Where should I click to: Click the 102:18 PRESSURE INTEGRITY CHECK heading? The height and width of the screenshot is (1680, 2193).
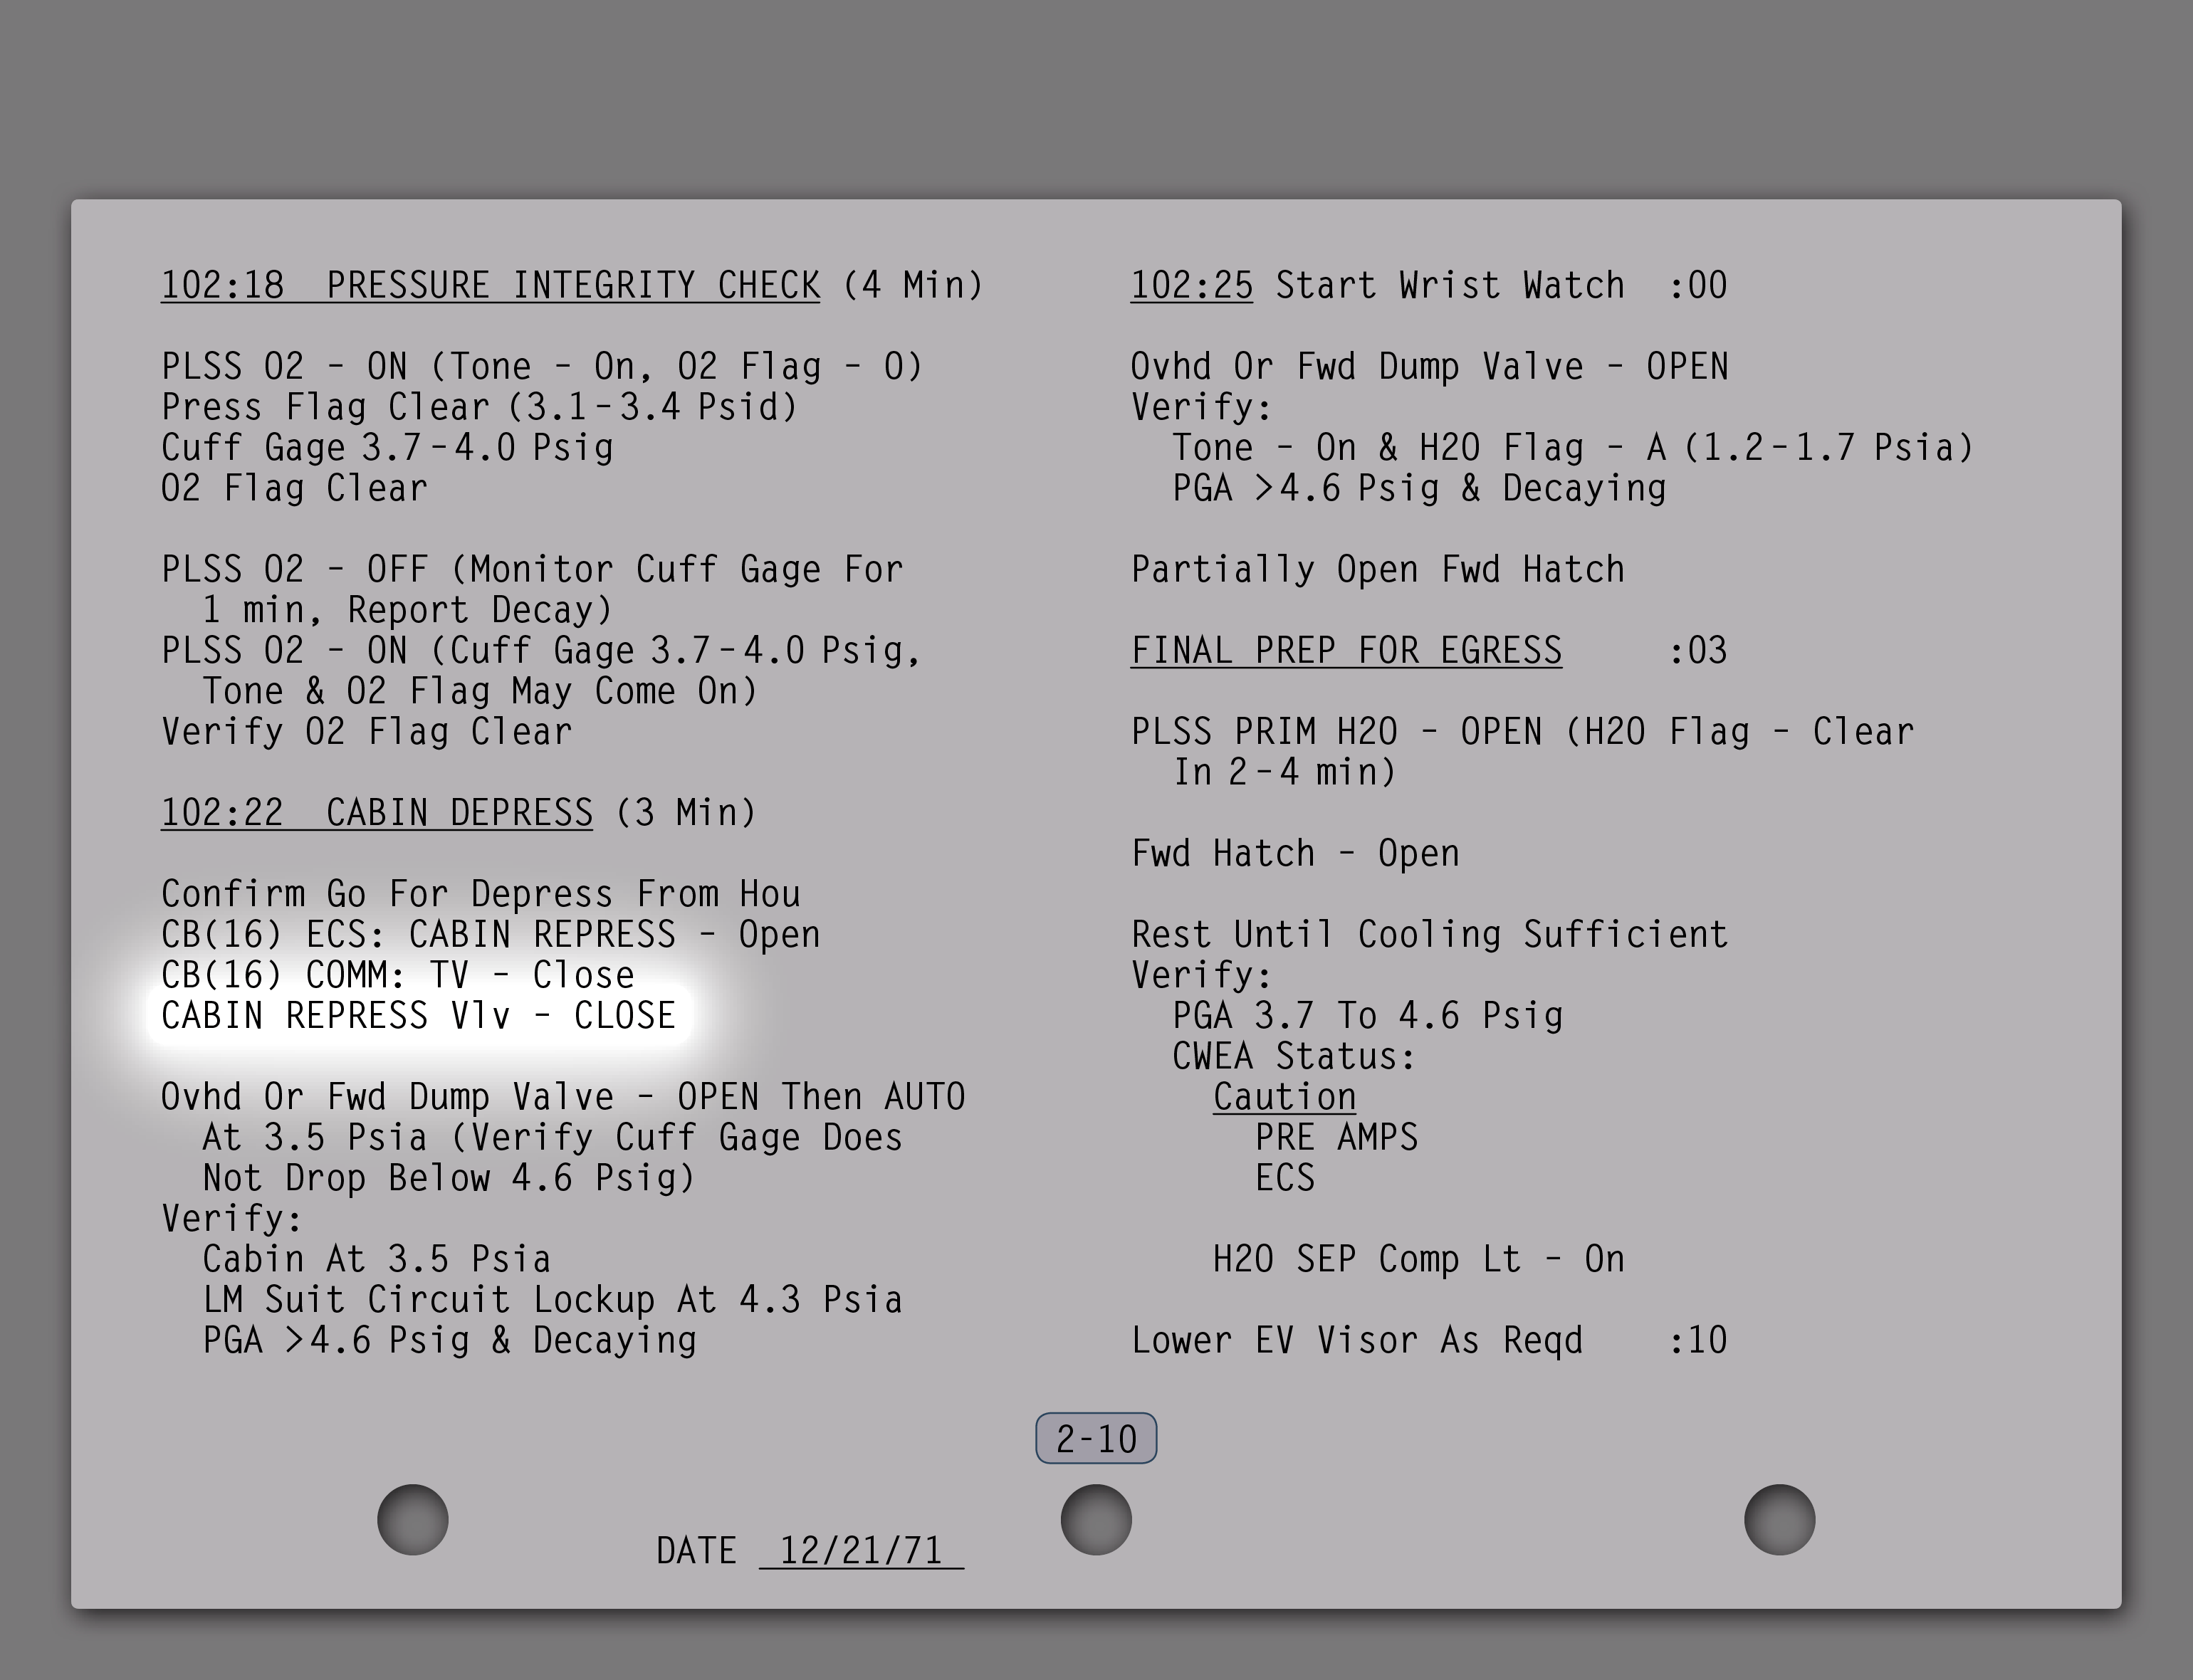tap(490, 285)
